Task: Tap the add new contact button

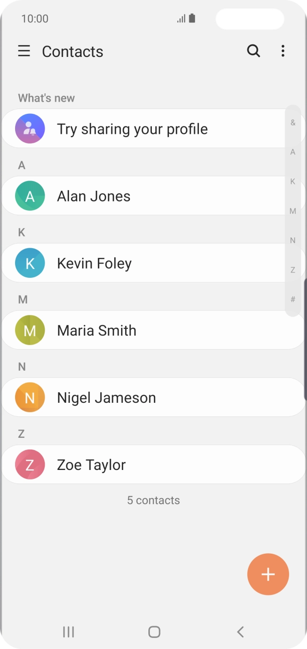Action: [x=268, y=574]
